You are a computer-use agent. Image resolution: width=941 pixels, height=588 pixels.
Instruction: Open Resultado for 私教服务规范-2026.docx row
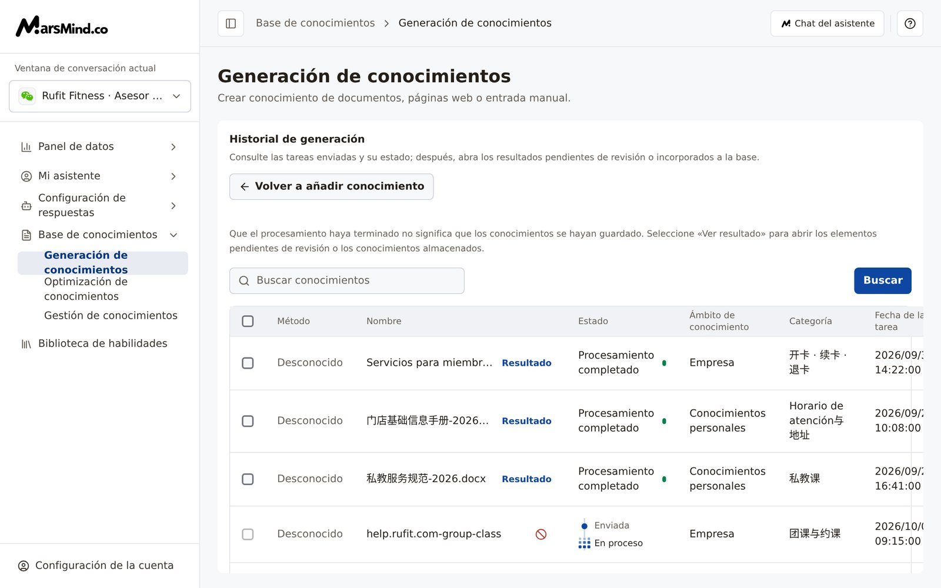pyautogui.click(x=526, y=479)
